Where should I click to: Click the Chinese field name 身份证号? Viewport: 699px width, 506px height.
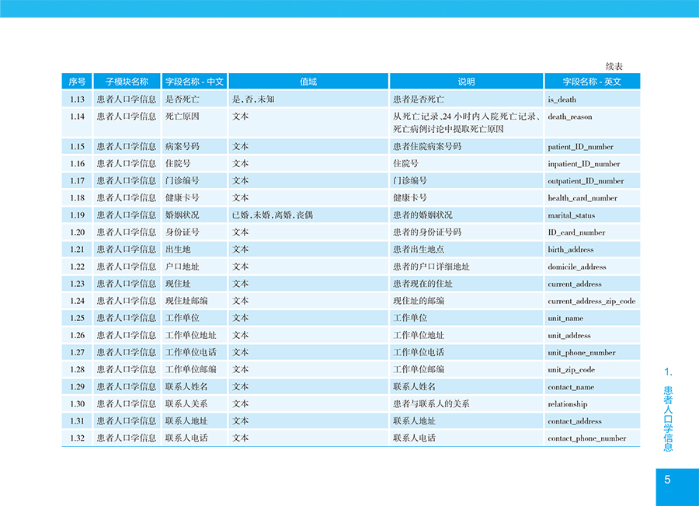point(183,232)
